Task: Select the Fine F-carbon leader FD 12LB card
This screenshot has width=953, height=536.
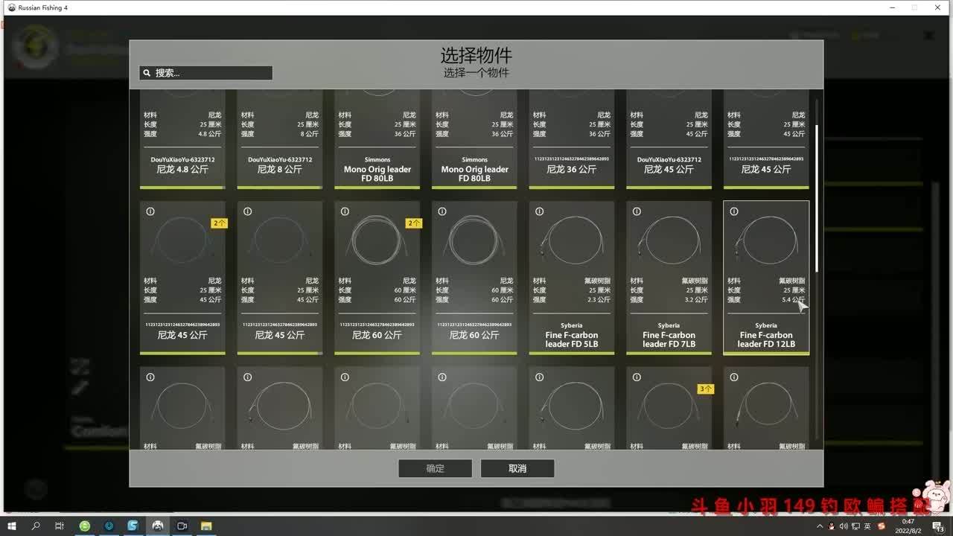Action: (766, 277)
